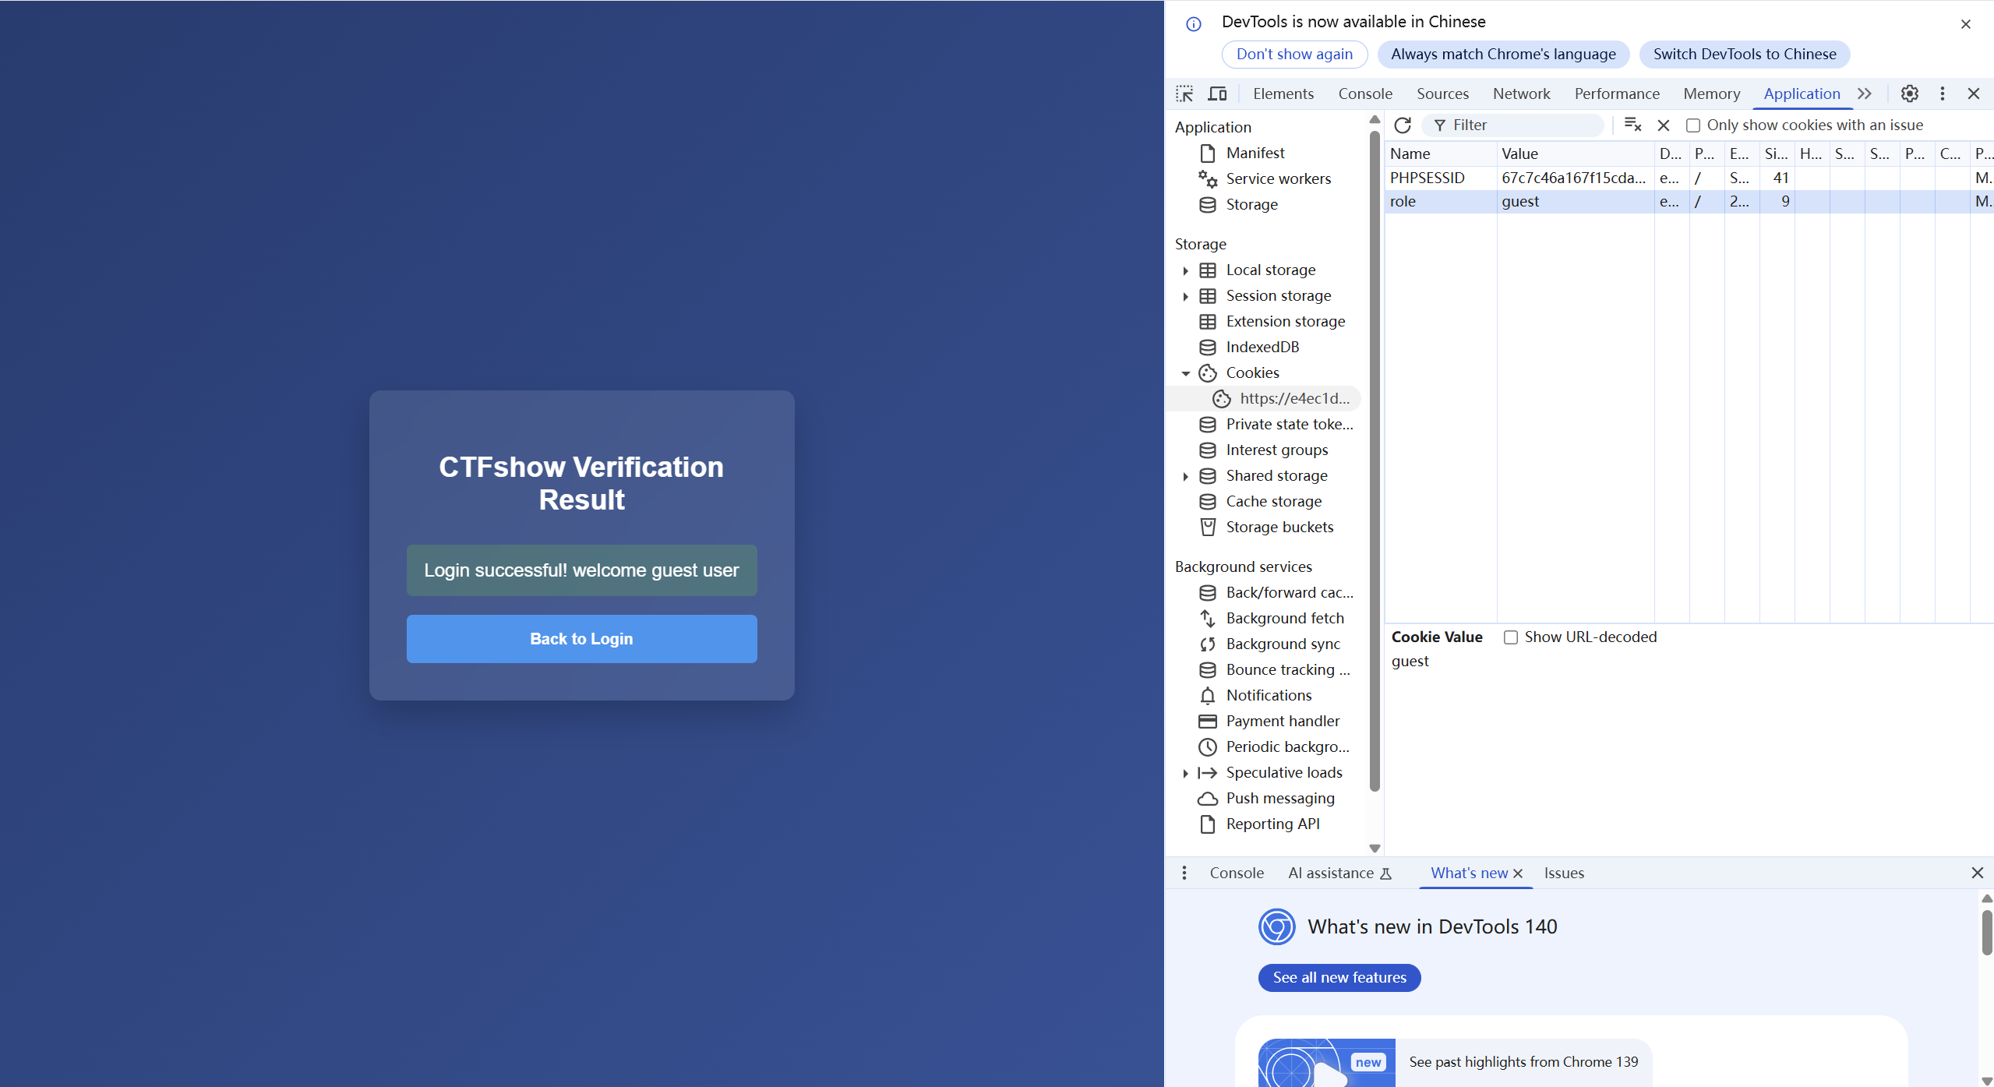Toggle the device toolbar icon
Viewport: 1994px width, 1087px height.
(1217, 94)
